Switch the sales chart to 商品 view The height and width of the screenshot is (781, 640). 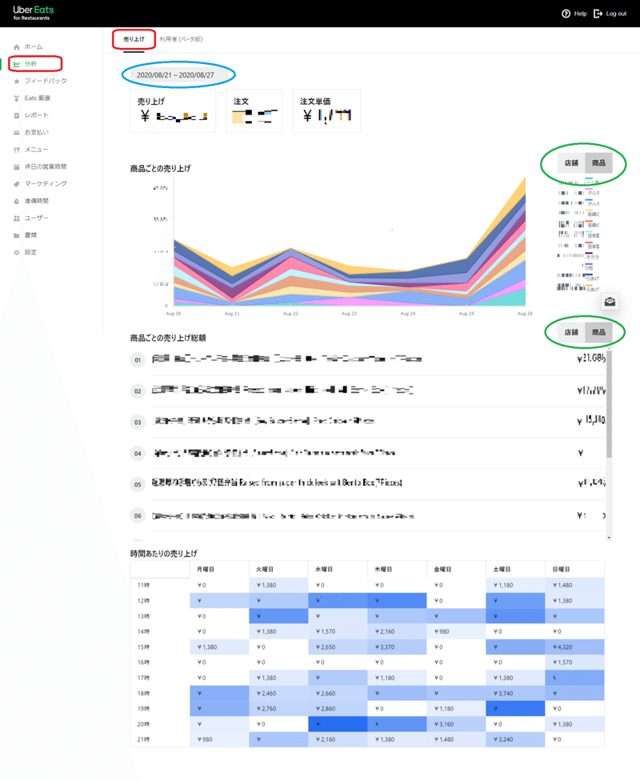598,163
